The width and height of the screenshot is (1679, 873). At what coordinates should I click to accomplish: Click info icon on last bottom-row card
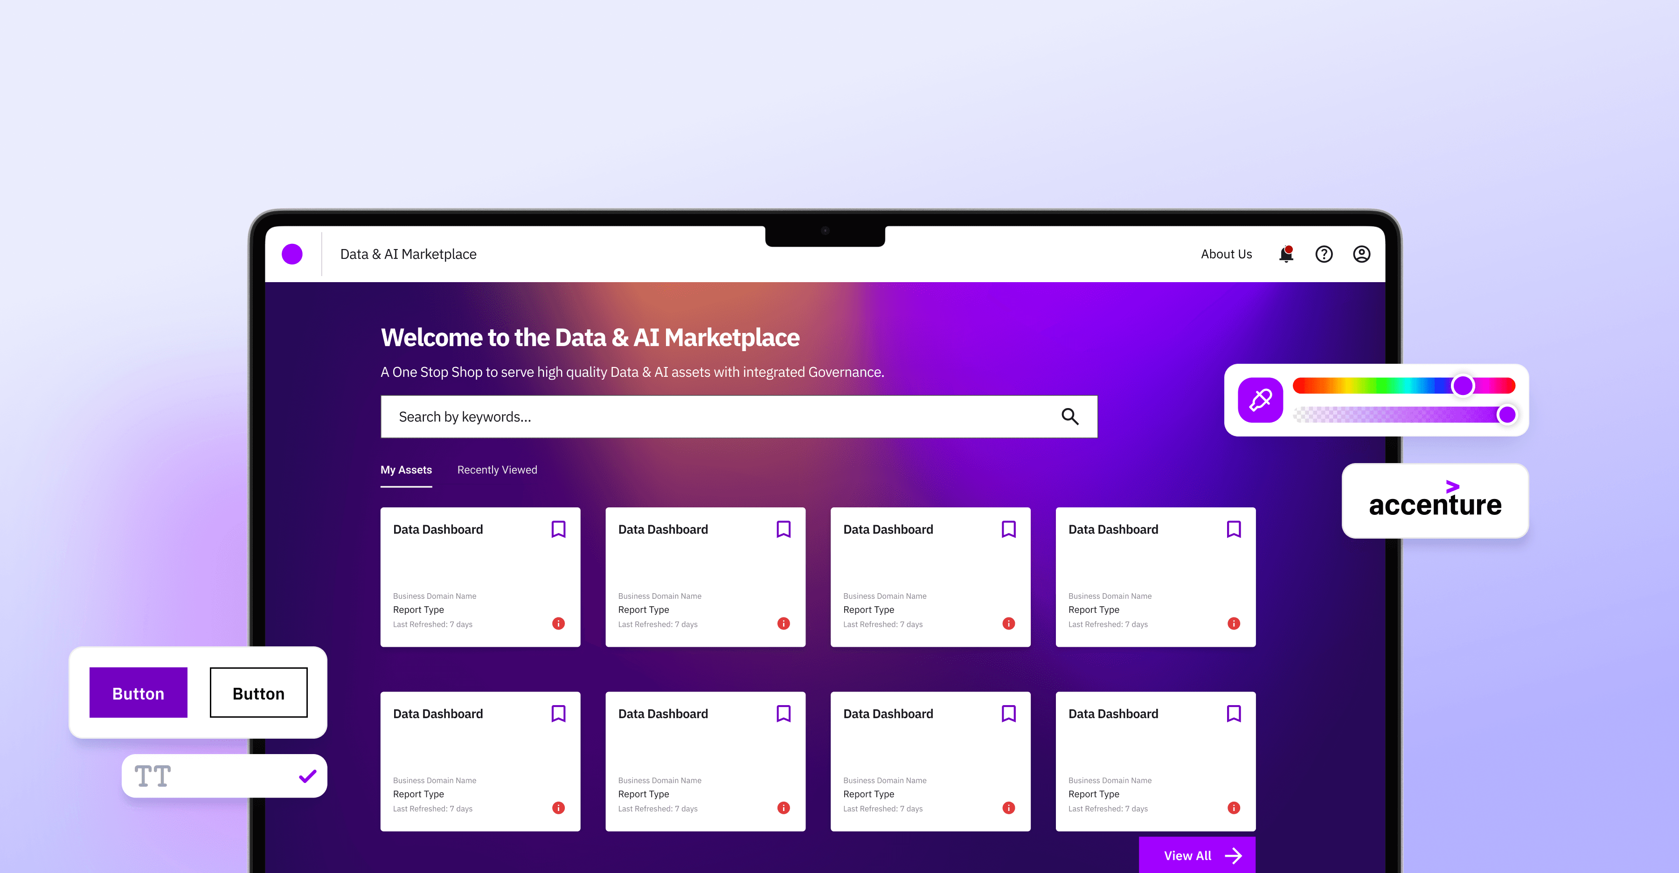(1234, 808)
